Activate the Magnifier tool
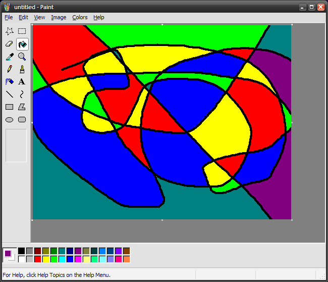 (22, 57)
